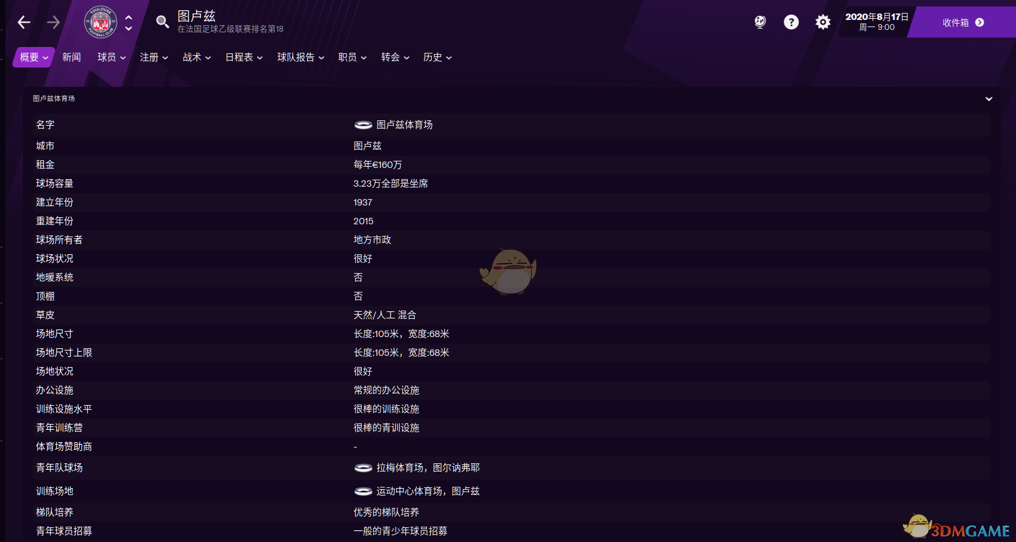The height and width of the screenshot is (542, 1016).
Task: Open the 图卢兹 city link
Action: click(368, 146)
